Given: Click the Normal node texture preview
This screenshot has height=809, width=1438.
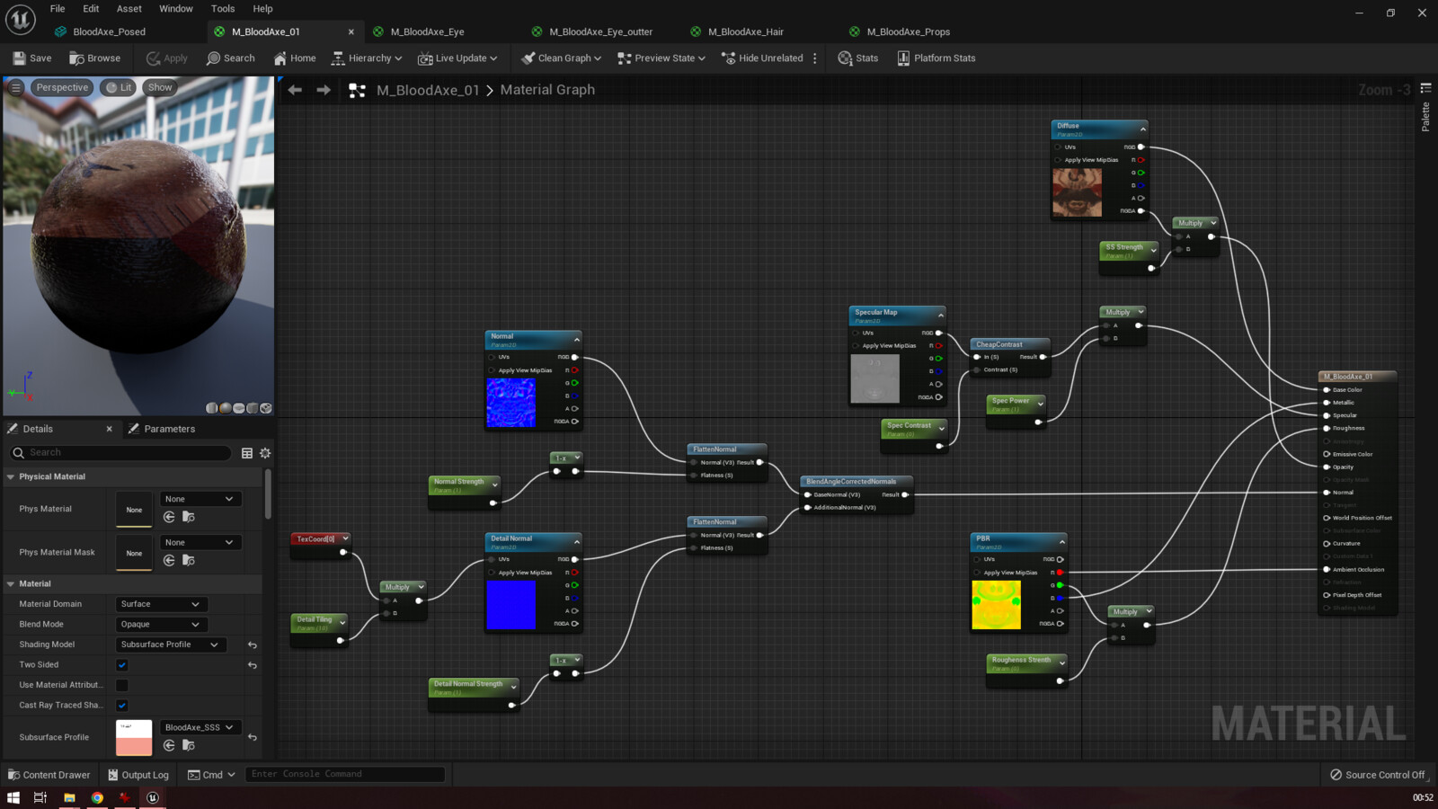Looking at the screenshot, I should [510, 403].
